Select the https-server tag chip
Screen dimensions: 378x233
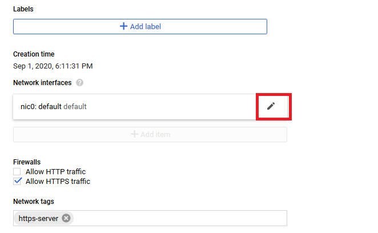pos(38,219)
